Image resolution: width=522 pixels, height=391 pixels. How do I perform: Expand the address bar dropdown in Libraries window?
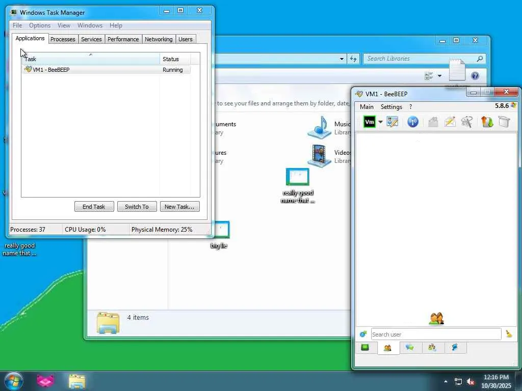point(342,59)
